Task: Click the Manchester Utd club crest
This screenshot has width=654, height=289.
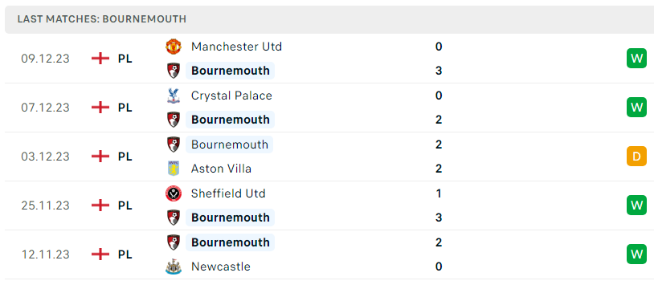Action: point(173,47)
